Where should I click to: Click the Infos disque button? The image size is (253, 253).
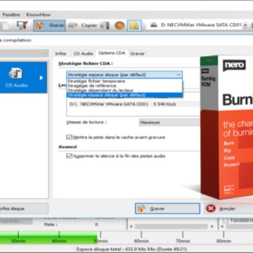point(24,209)
